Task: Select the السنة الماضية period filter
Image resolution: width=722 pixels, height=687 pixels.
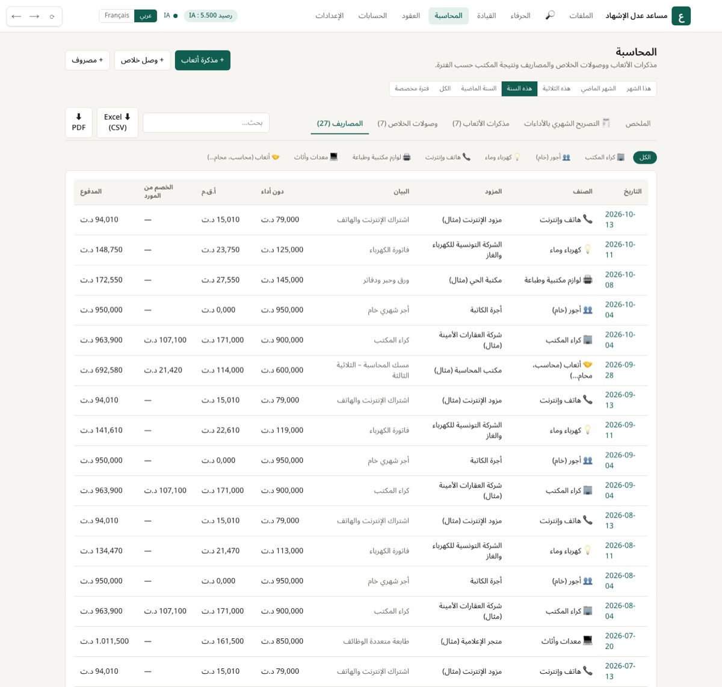Action: pyautogui.click(x=479, y=88)
